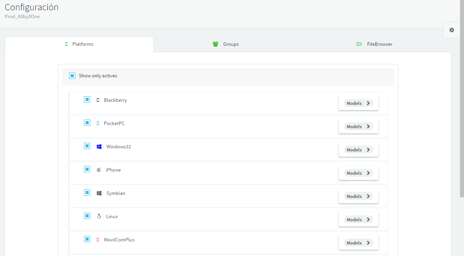Select the MovilComPlus platform name
The height and width of the screenshot is (256, 464).
tap(119, 240)
